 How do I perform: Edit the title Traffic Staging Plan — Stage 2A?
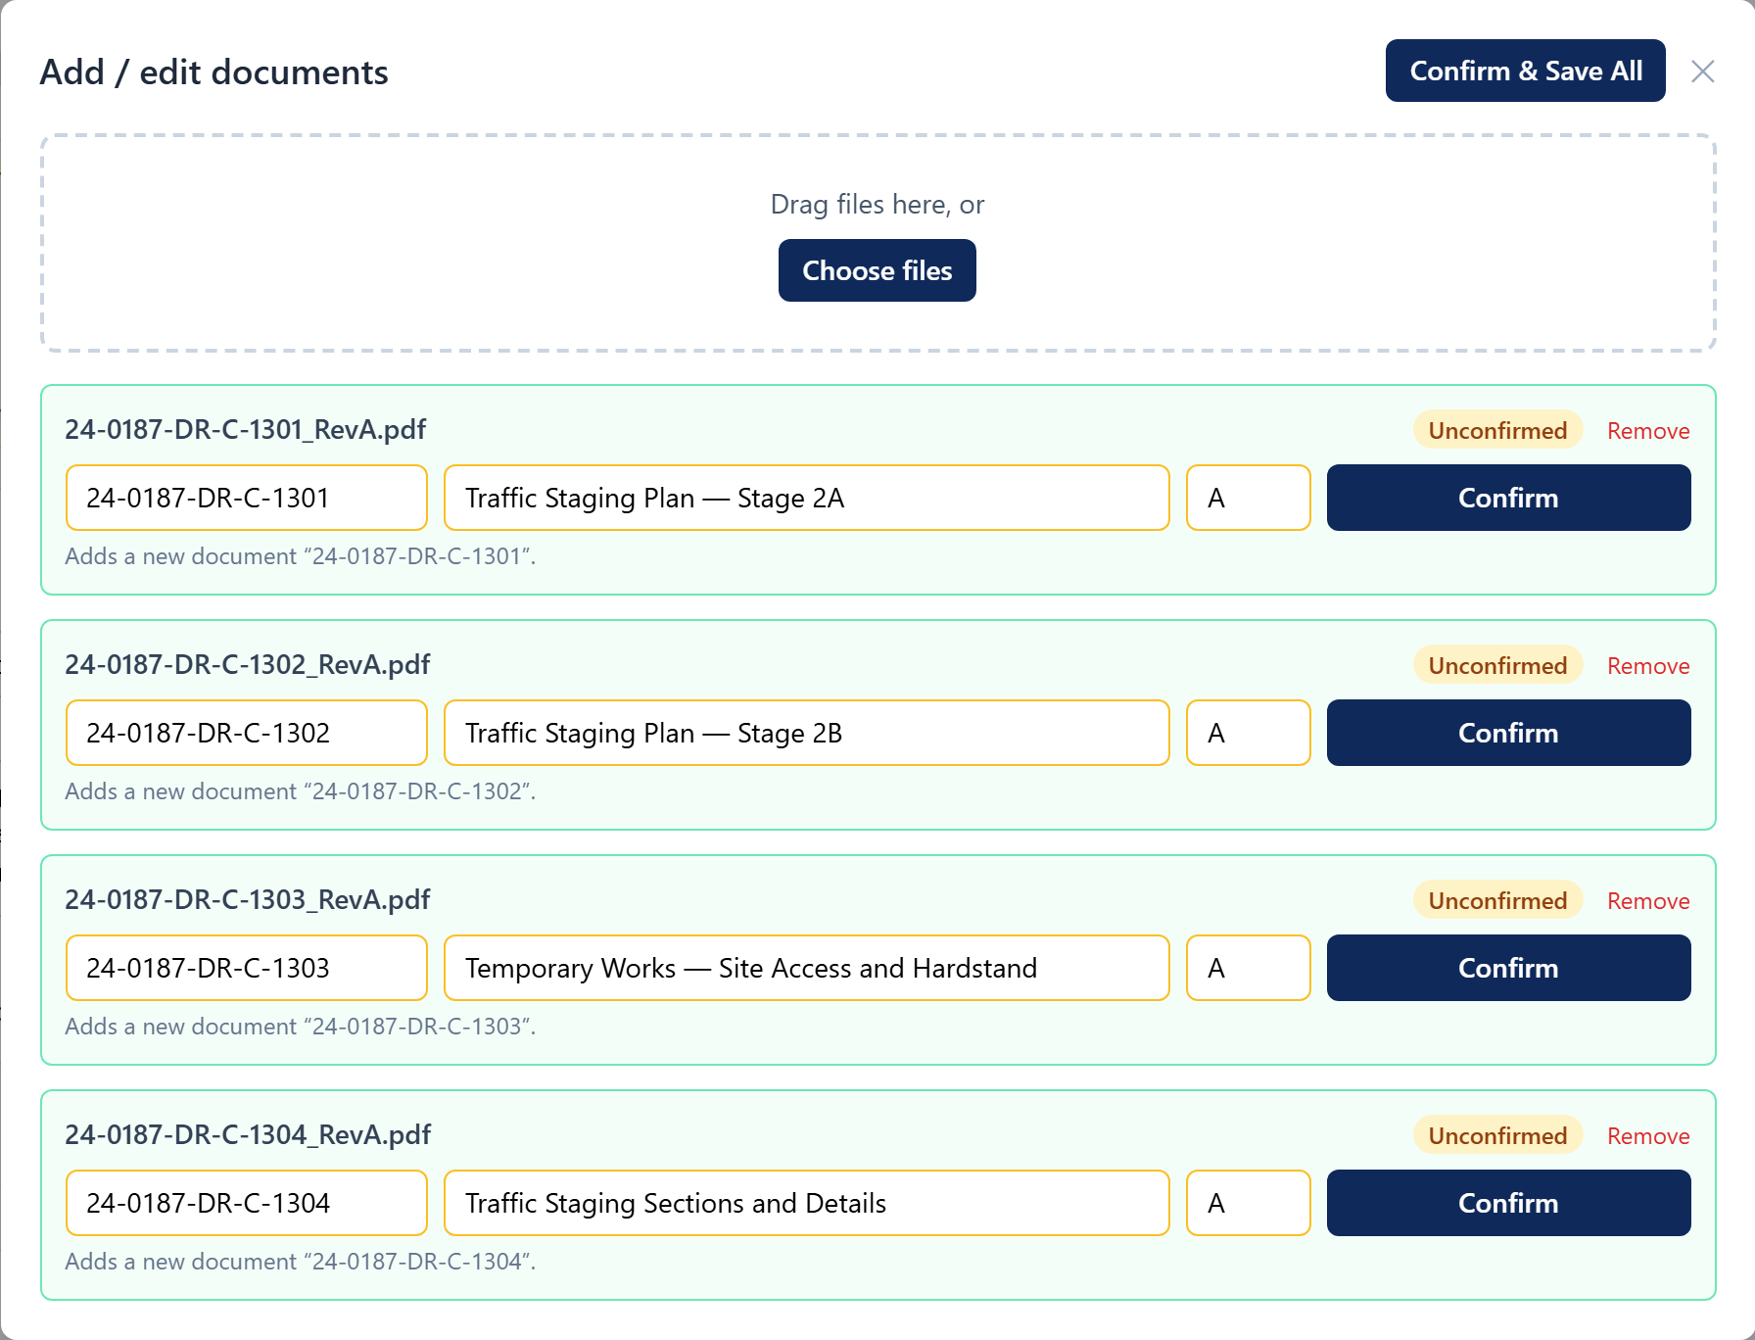807,498
